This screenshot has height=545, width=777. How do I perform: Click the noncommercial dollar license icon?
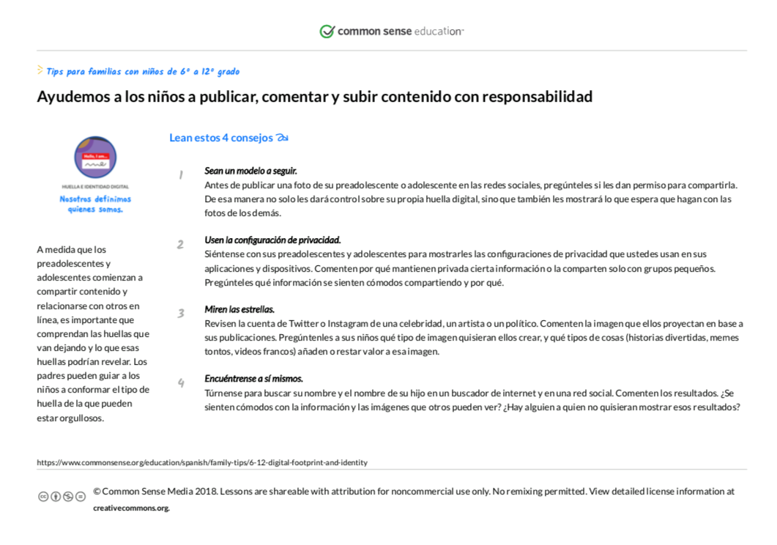coord(68,497)
